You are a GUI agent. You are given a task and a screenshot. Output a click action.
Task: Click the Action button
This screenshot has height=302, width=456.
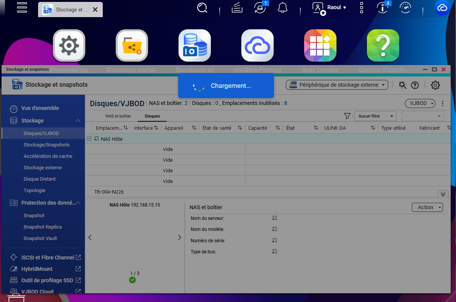[x=427, y=207]
